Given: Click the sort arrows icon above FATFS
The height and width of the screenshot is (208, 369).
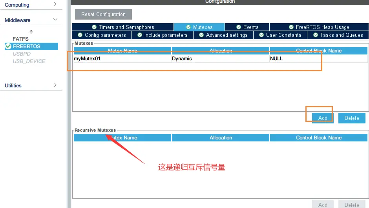Looking at the screenshot, I should click(x=31, y=32).
